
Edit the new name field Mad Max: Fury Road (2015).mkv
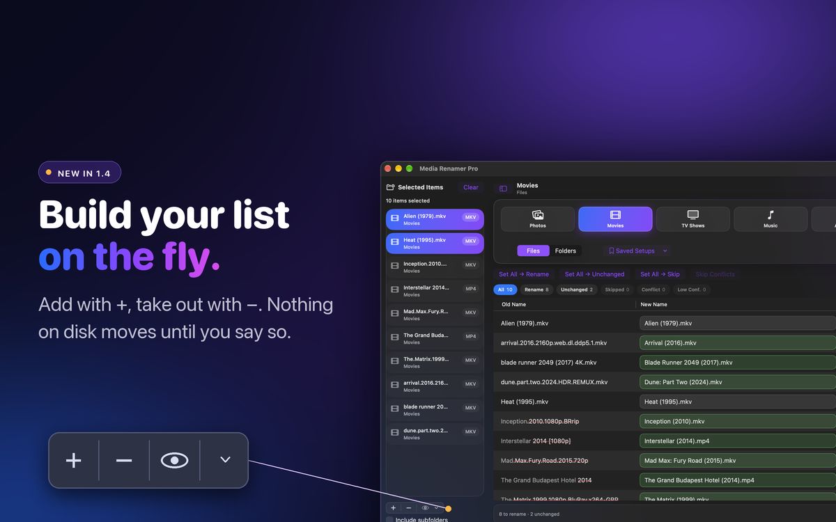click(738, 460)
